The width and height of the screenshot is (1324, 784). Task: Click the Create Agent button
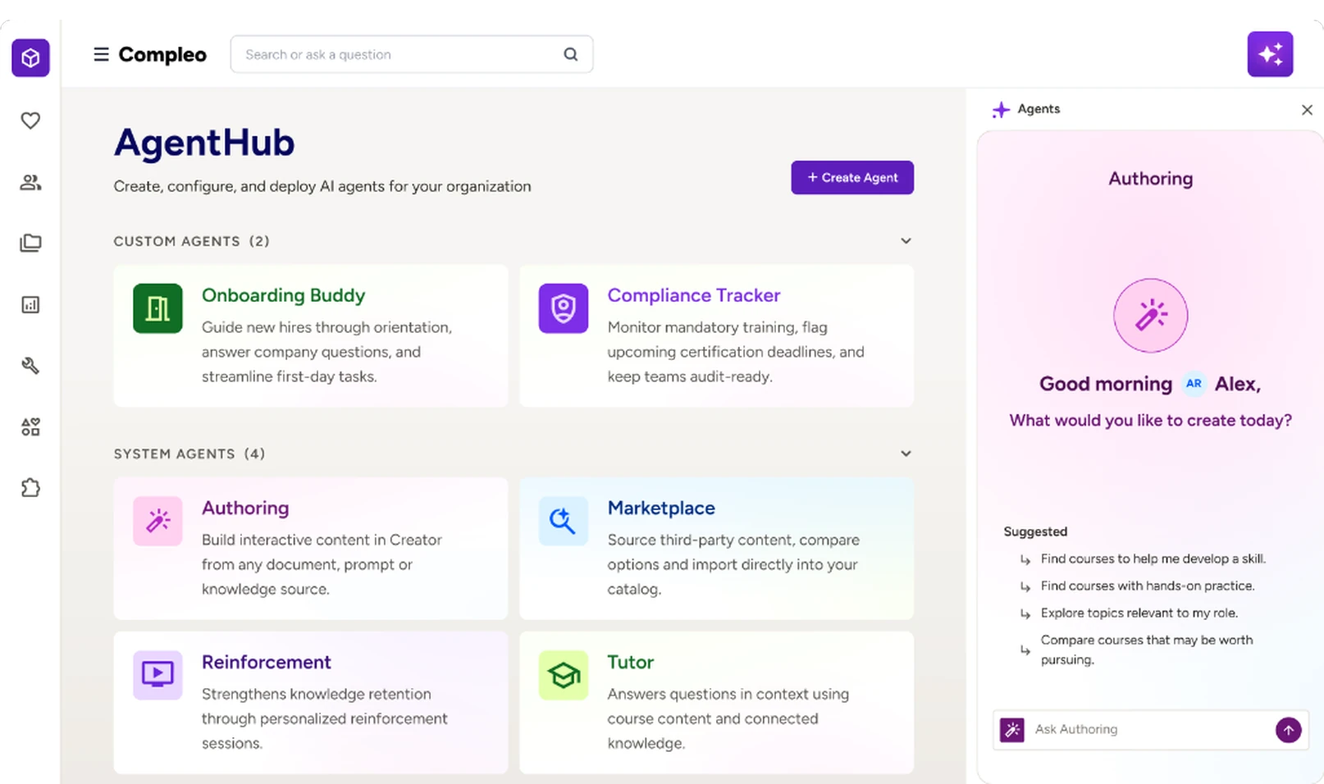pyautogui.click(x=852, y=177)
